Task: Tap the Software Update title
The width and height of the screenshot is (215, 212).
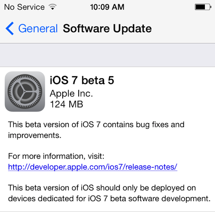Action: click(x=107, y=28)
